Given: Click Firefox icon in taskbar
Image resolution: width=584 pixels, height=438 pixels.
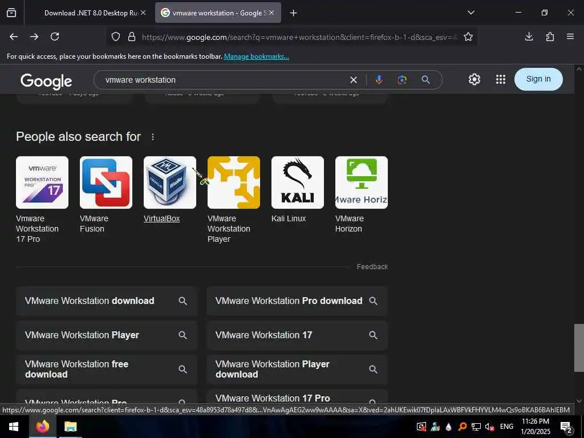Looking at the screenshot, I should pos(43,427).
